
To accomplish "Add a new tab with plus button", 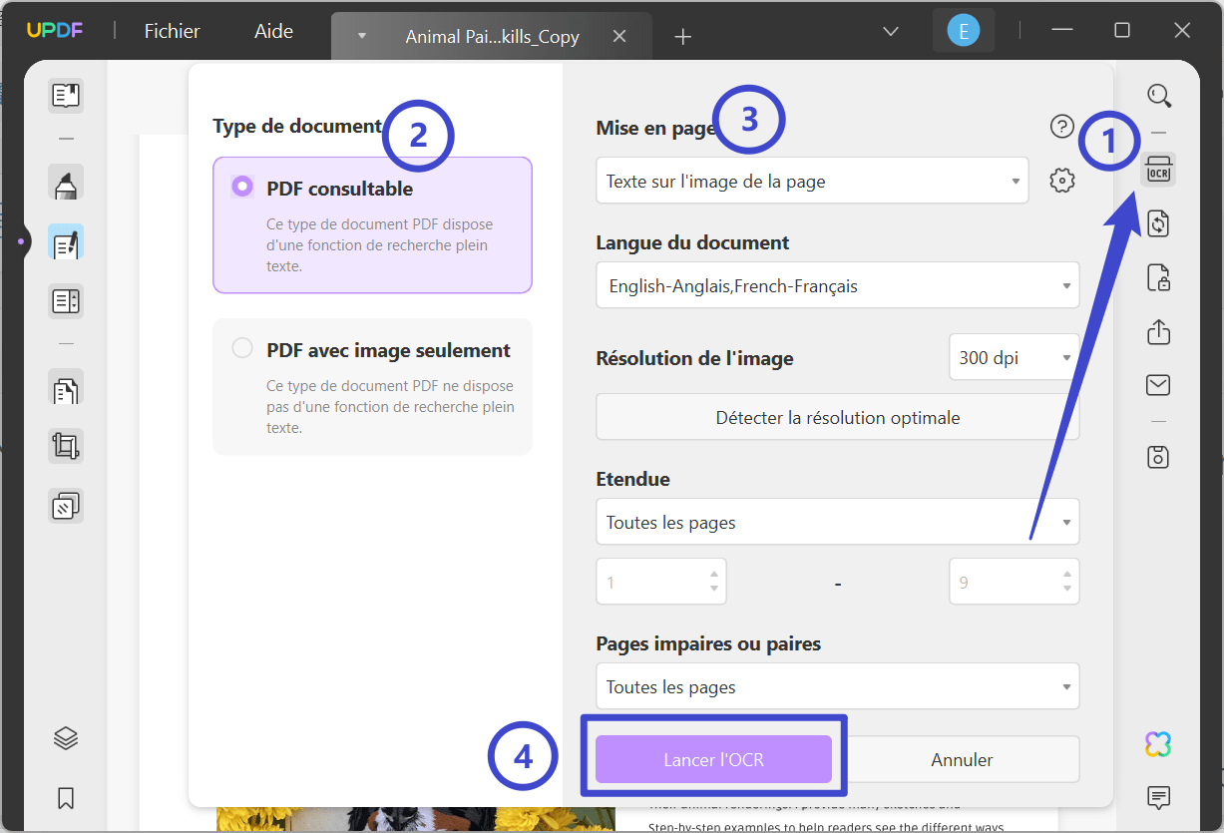I will tap(682, 36).
